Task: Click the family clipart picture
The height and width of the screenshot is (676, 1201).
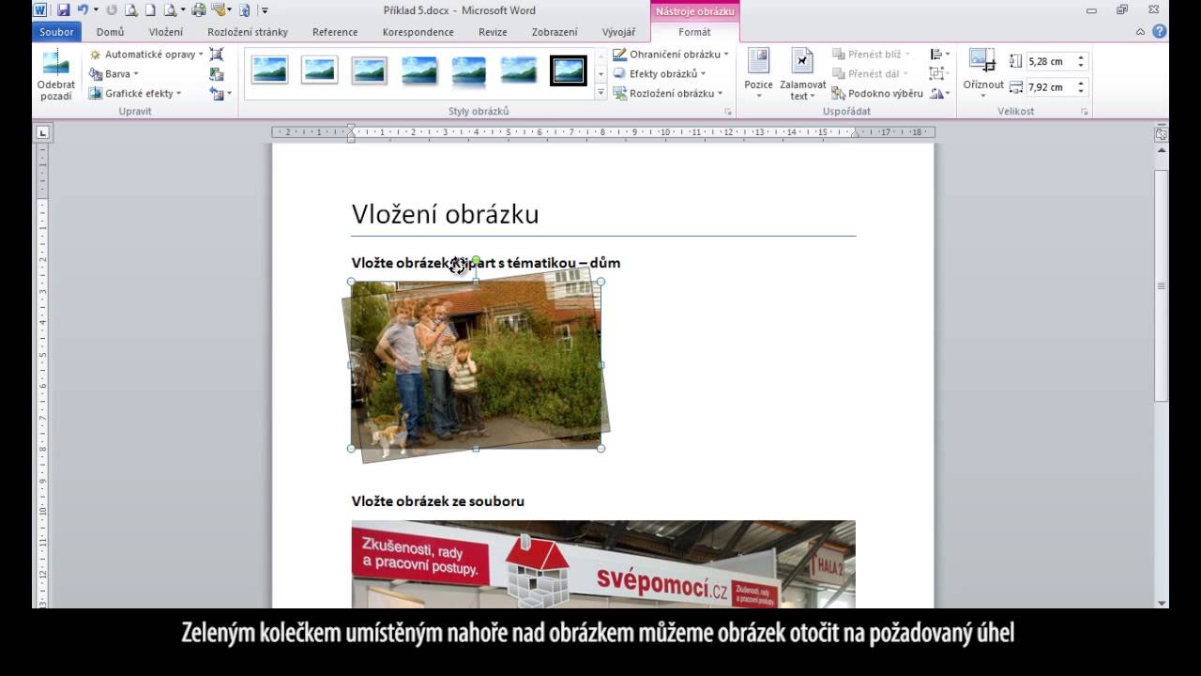Action: [x=476, y=365]
